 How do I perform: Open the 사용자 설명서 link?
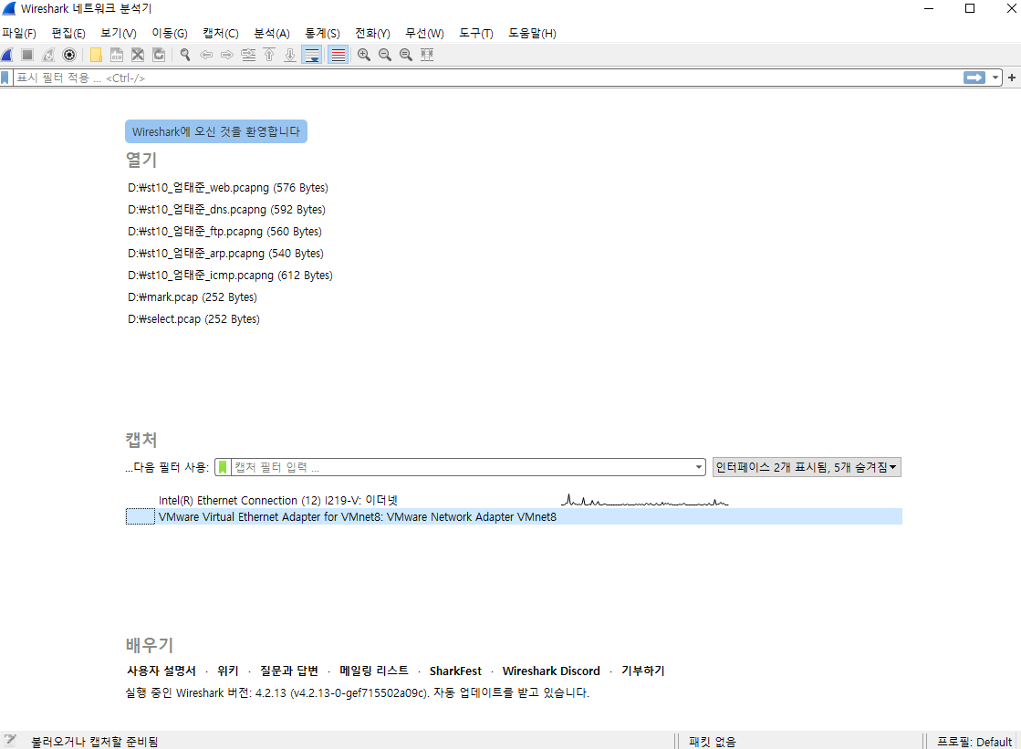point(161,671)
